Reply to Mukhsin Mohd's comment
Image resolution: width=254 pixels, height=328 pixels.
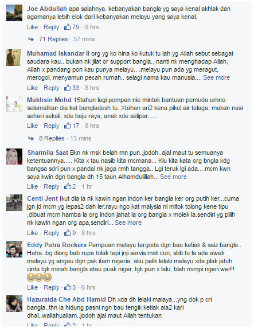click(51, 126)
